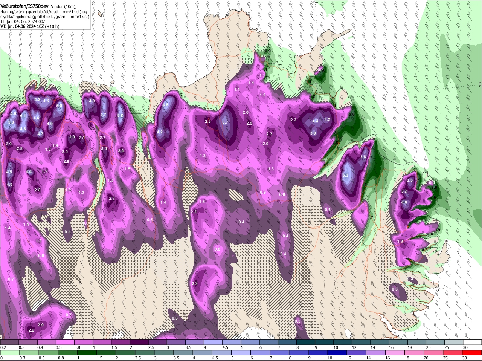This screenshot has width=482, height=361.
Task: Pick the lavender swatch labelled 4 in upper legend
Action: [214, 342]
